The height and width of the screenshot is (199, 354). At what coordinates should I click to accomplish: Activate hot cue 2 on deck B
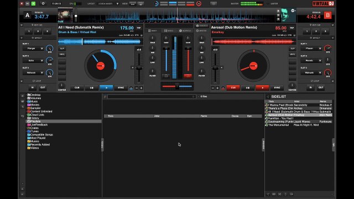tap(316, 32)
